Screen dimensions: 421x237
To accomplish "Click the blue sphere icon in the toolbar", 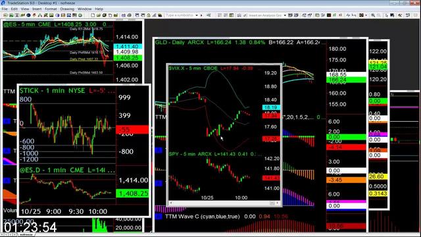I will pyautogui.click(x=57, y=15).
